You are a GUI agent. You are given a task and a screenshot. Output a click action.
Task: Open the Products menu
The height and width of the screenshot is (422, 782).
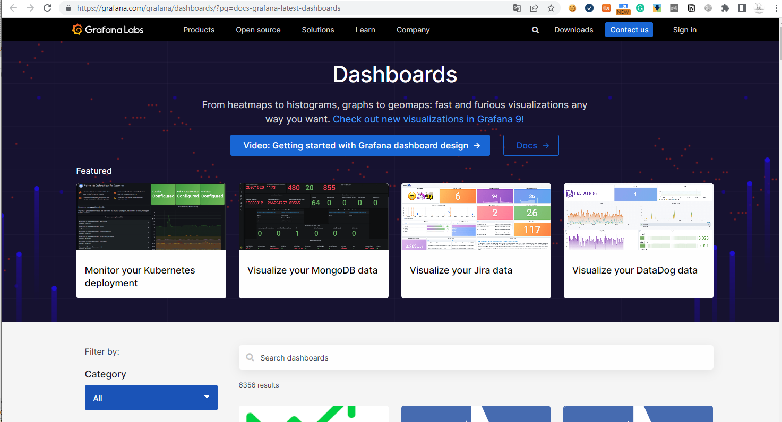point(199,30)
